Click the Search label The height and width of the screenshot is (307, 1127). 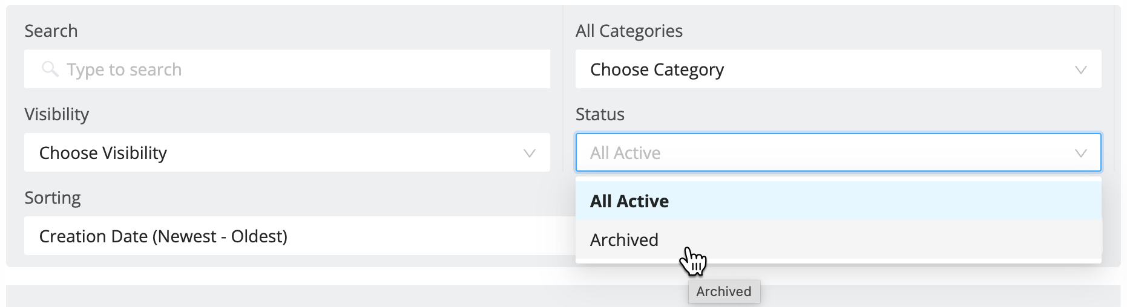click(51, 31)
